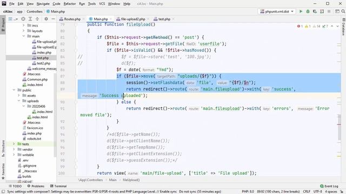Click the greyed-out stop button
346x194 pixels.
click(329, 11)
